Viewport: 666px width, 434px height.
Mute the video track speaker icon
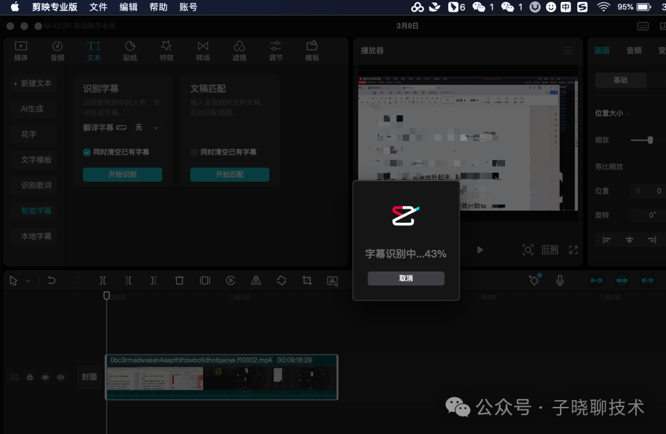(x=60, y=377)
